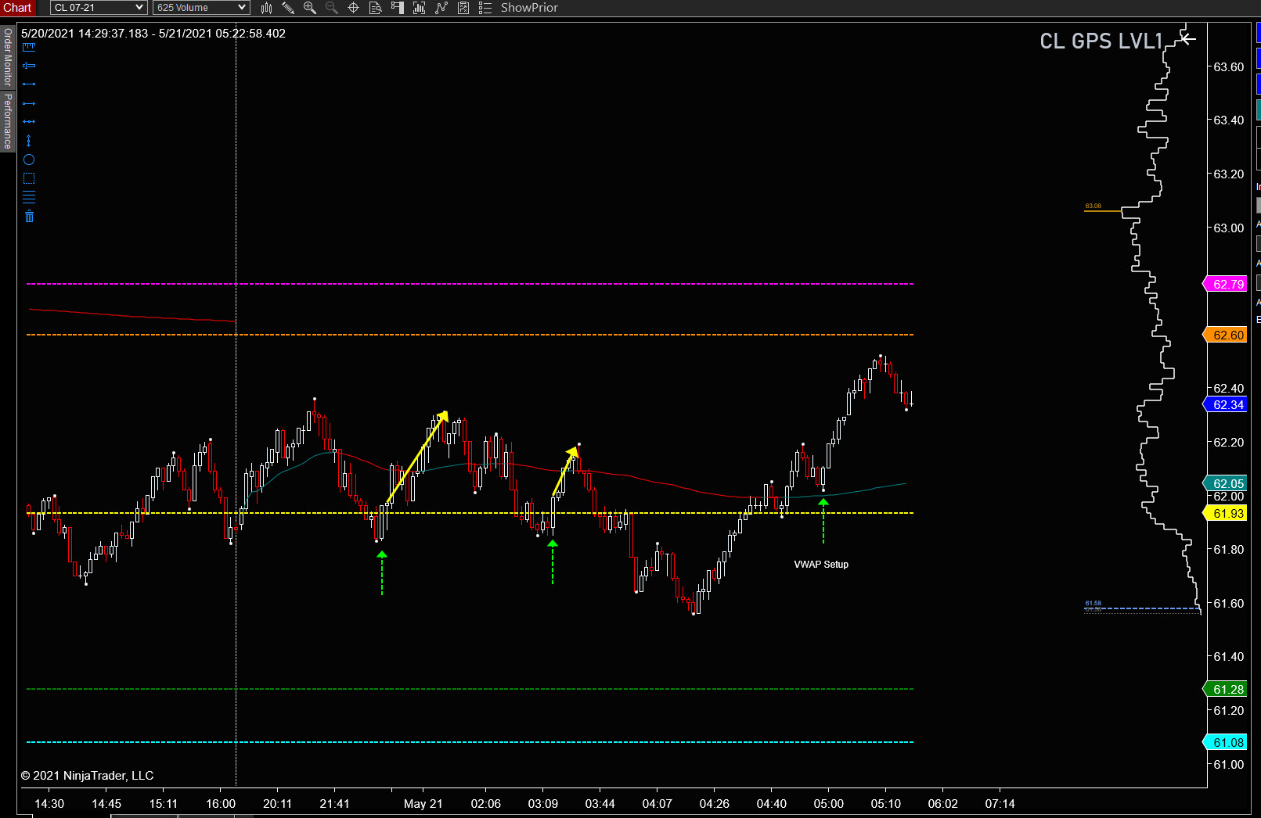Select the line segment drawing tool
This screenshot has width=1261, height=818.
pyautogui.click(x=29, y=84)
